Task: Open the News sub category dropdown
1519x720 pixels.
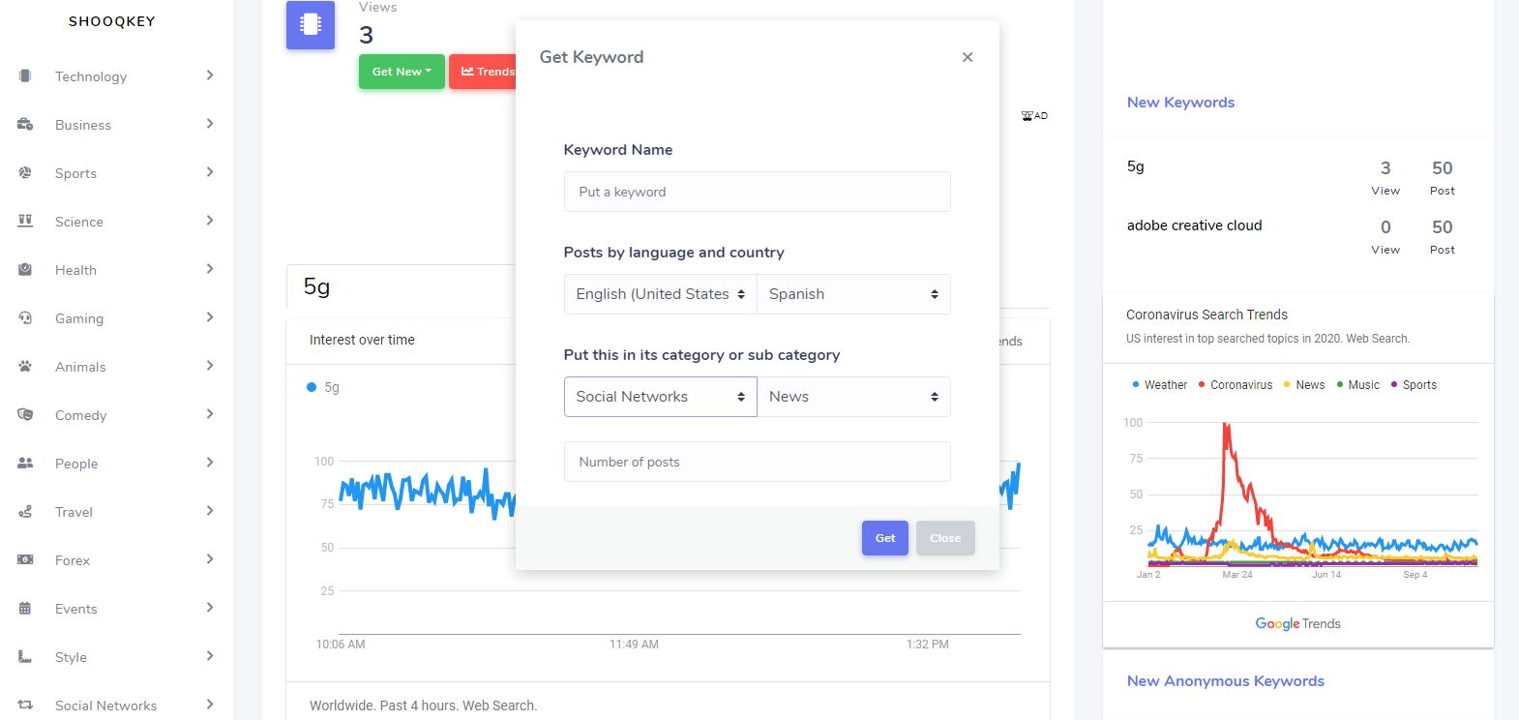Action: 853,397
